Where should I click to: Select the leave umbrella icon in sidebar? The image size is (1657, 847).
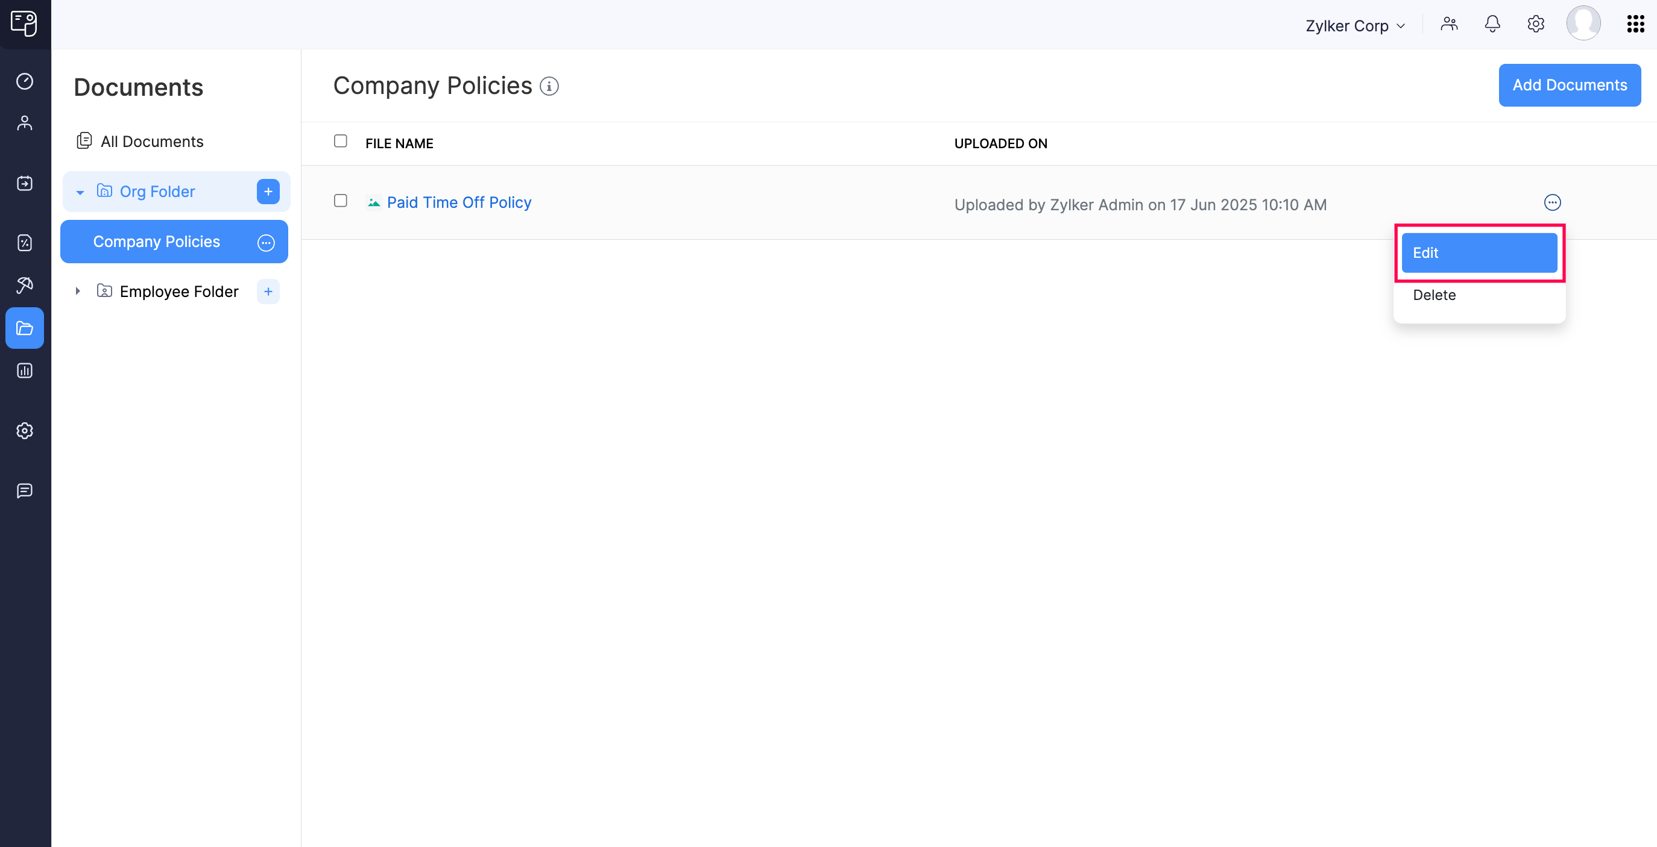25,286
